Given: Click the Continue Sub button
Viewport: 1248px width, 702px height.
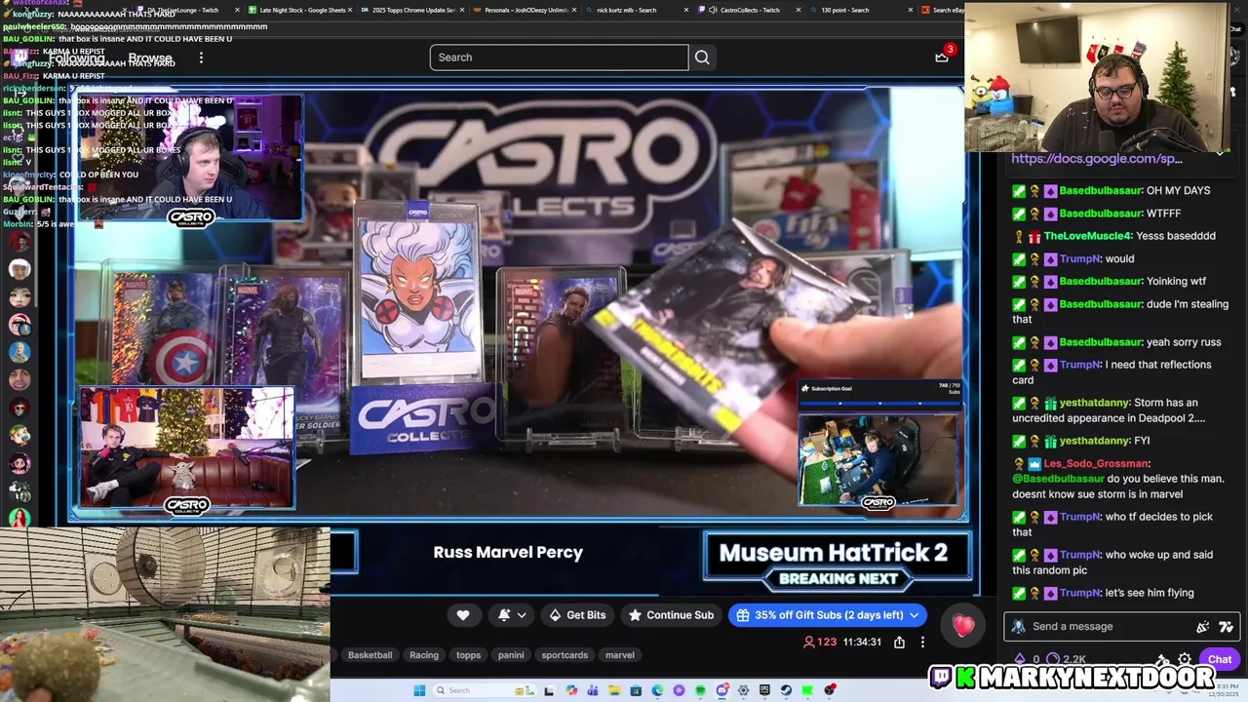Looking at the screenshot, I should pos(671,615).
